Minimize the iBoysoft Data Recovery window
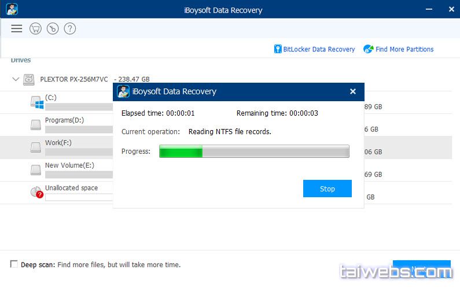Image resolution: width=460 pixels, height=288 pixels. pyautogui.click(x=429, y=9)
